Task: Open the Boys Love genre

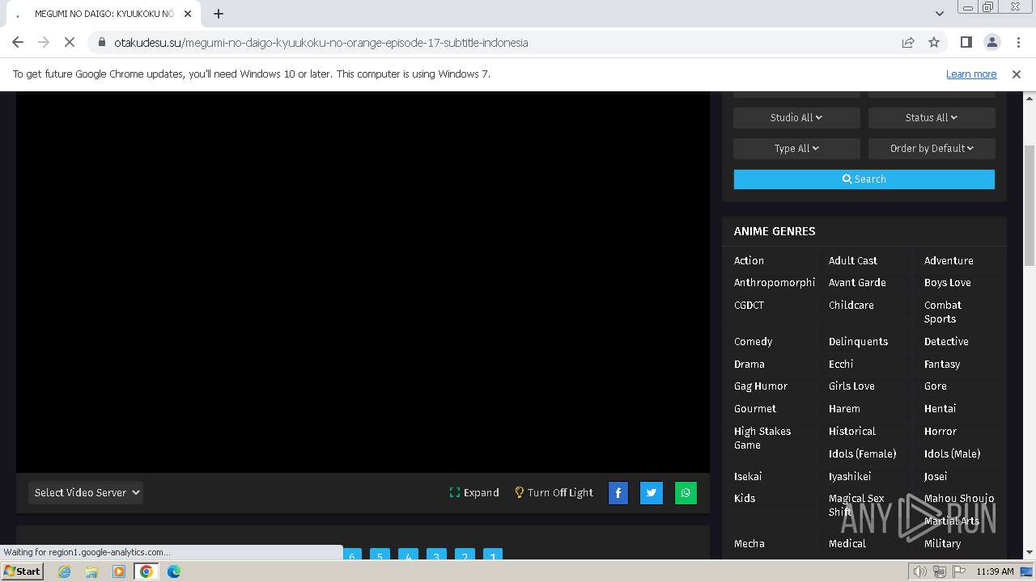Action: [948, 282]
